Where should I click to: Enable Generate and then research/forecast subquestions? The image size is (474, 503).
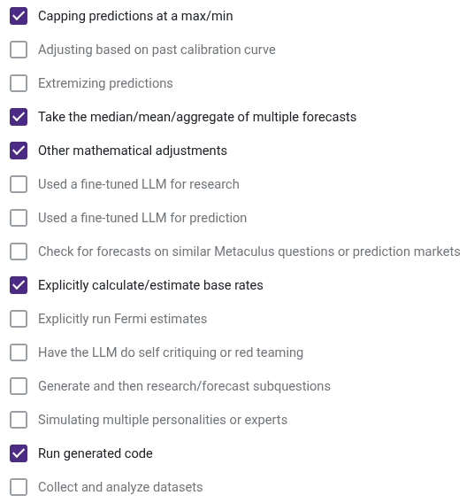(x=19, y=386)
